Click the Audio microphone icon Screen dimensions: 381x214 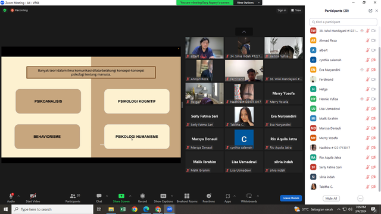click(x=11, y=196)
